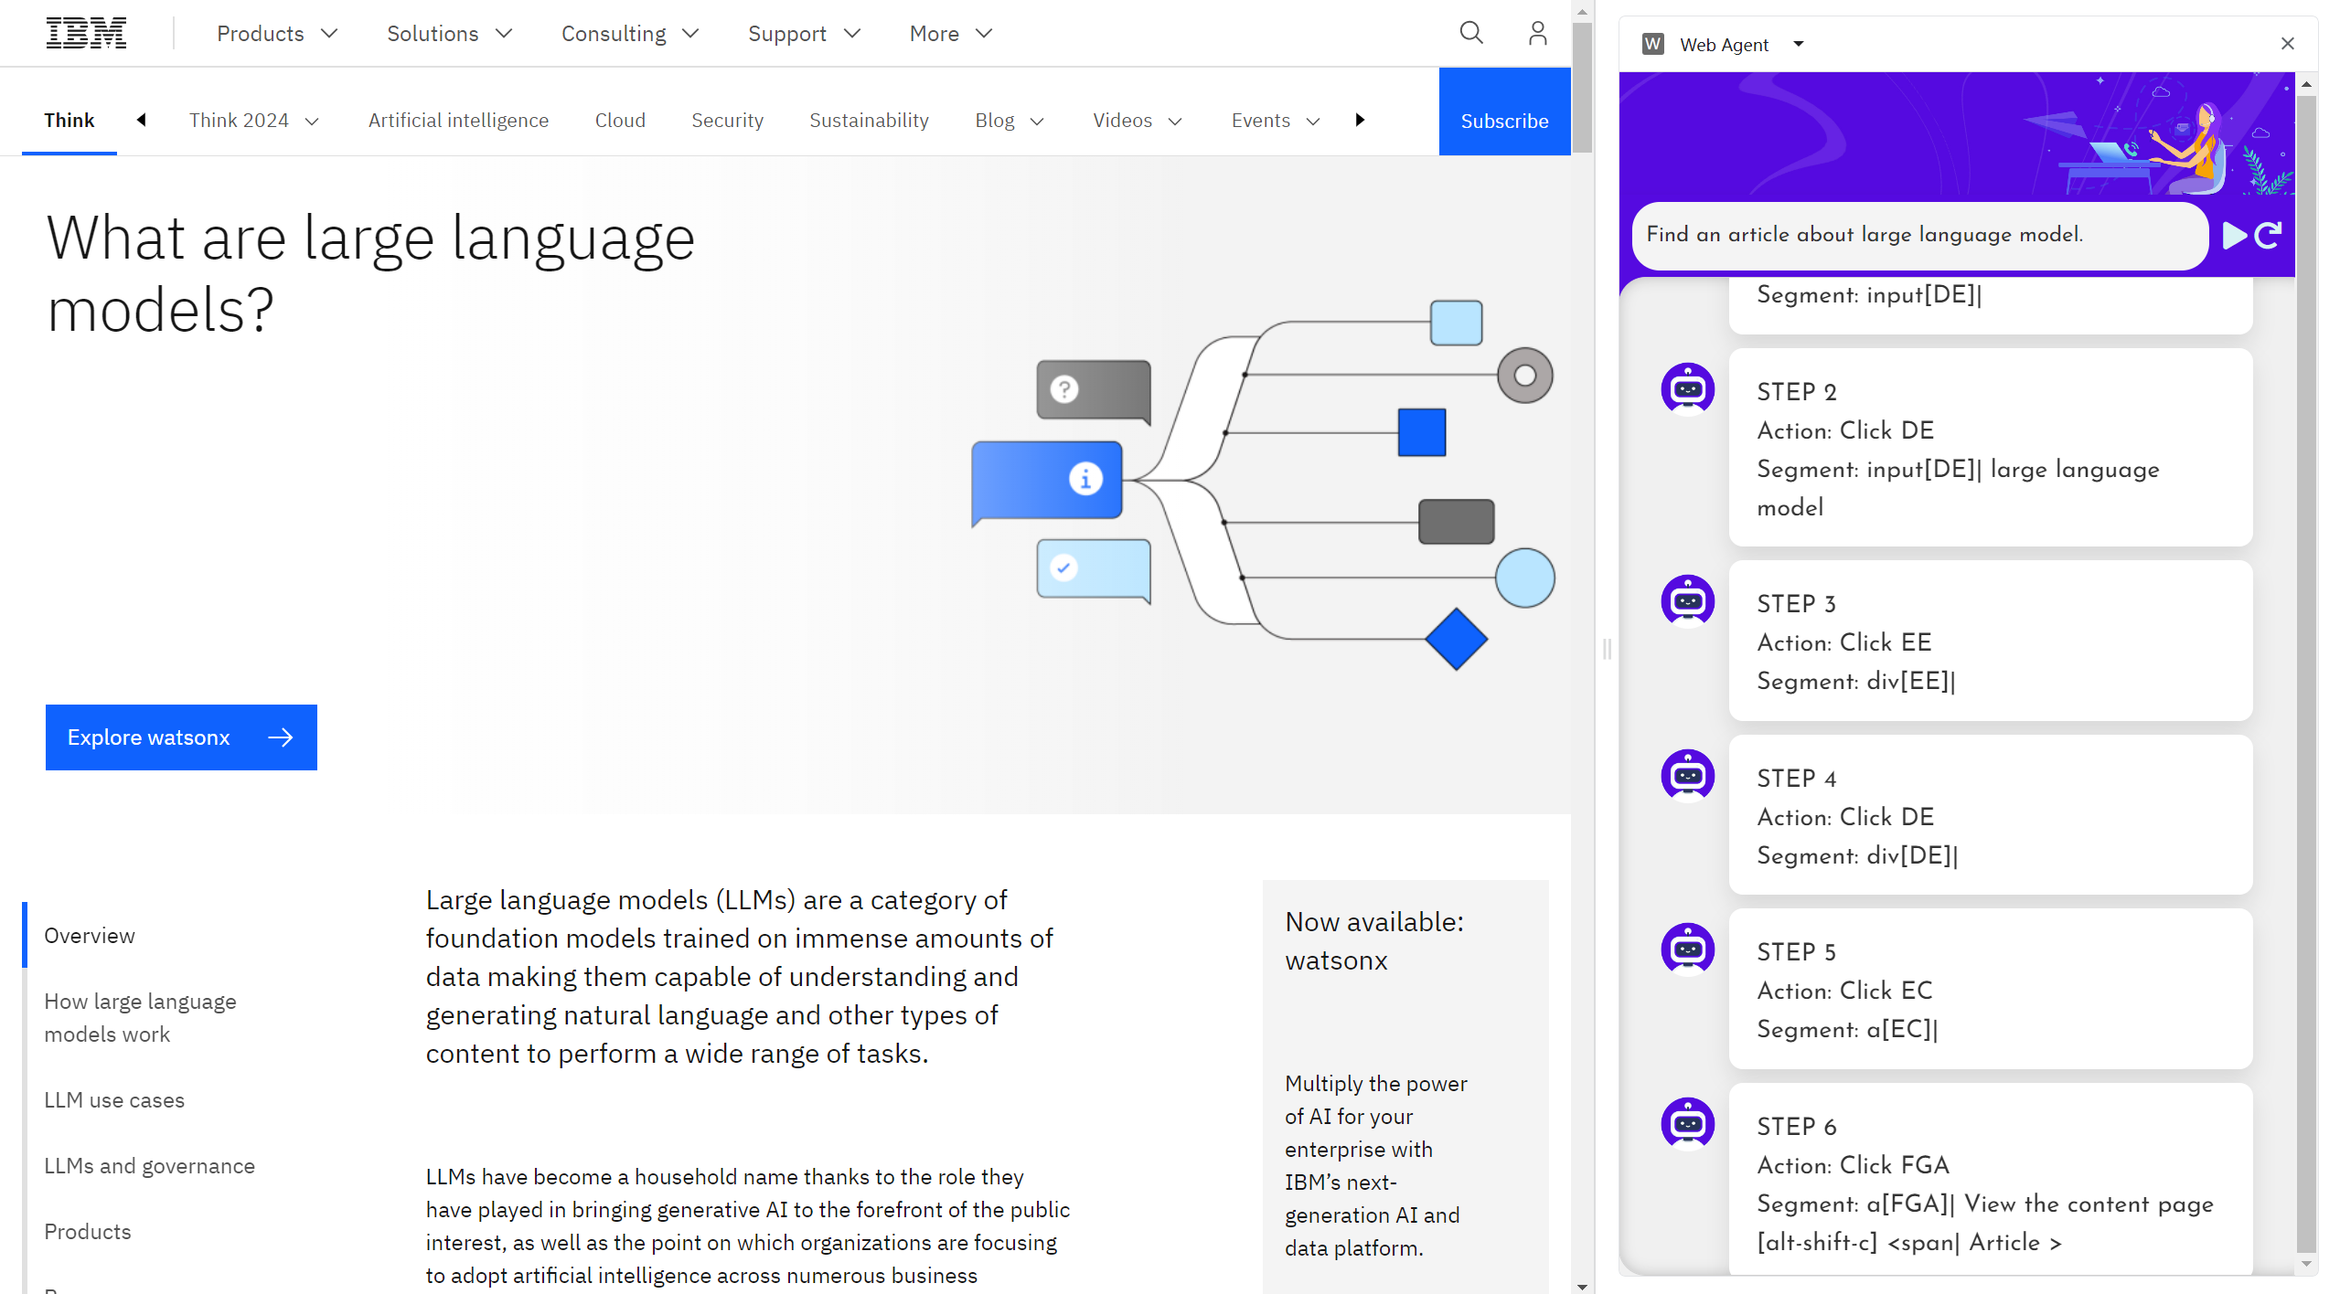Click the agent task input field
The width and height of the screenshot is (2340, 1294).
point(1918,235)
